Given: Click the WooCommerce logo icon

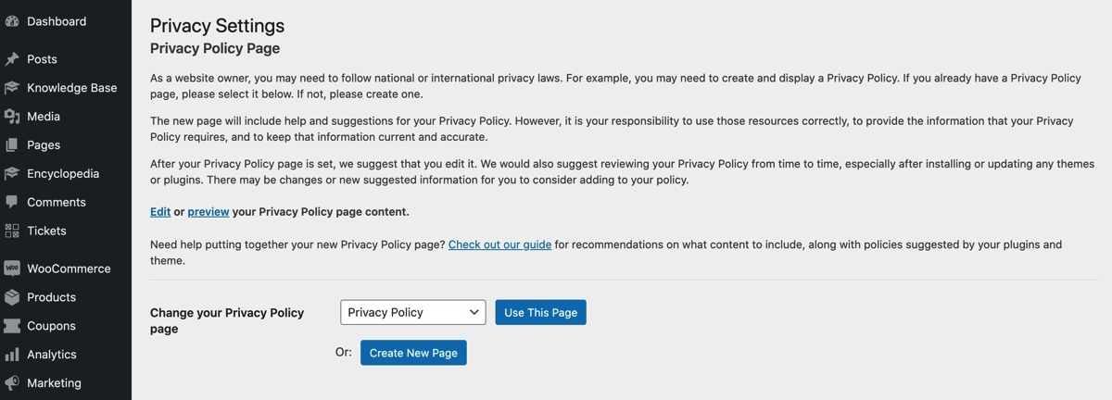Looking at the screenshot, I should point(12,269).
